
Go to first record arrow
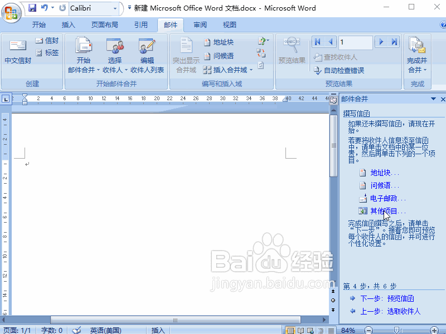(x=318, y=42)
